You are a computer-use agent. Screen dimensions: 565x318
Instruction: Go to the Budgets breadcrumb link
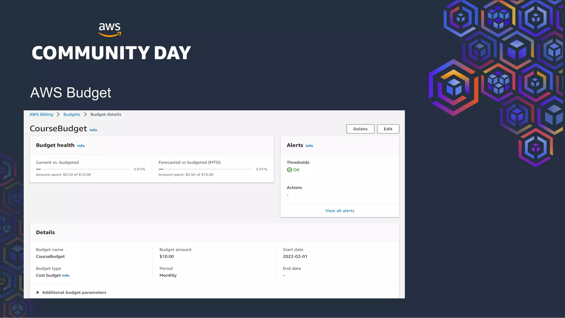click(x=72, y=114)
